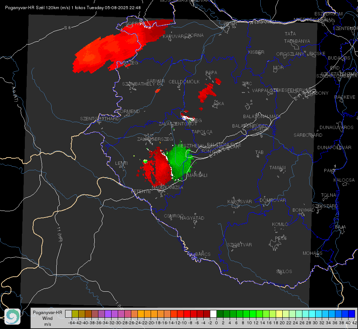Screen dimensions: 358x329
Task: Click the white zero-velocity legend swatch
Action: (213, 314)
